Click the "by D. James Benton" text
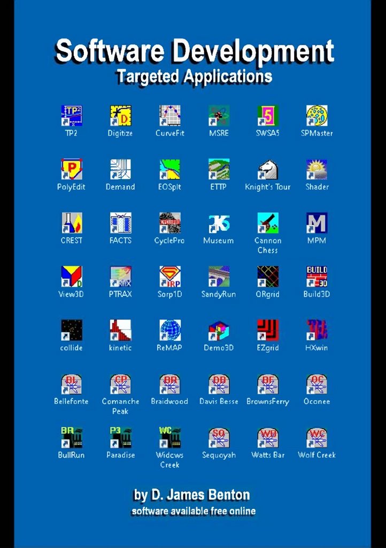 [192, 495]
